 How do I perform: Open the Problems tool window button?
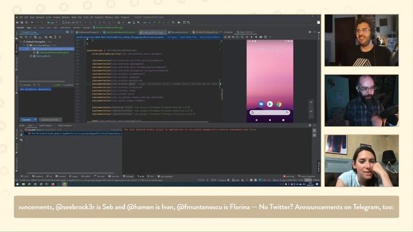(x=37, y=177)
